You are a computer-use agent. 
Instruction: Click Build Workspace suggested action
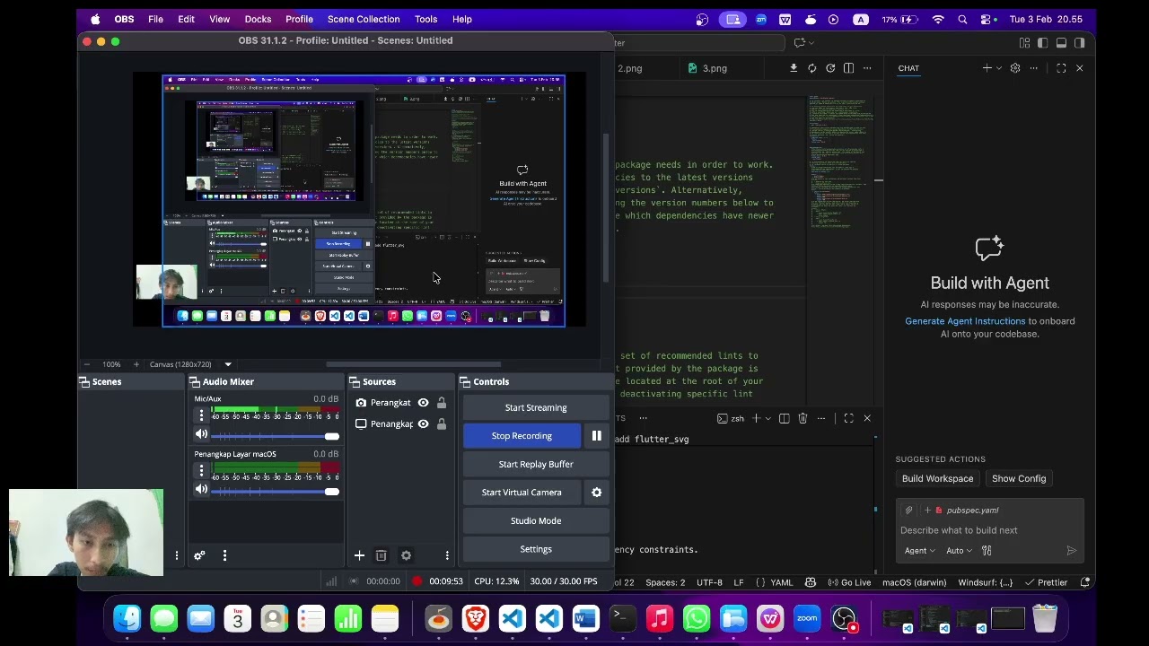[937, 479]
